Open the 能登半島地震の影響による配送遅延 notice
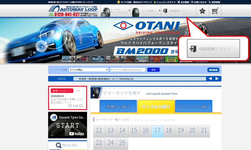This screenshot has width=251, height=150. [x=67, y=101]
